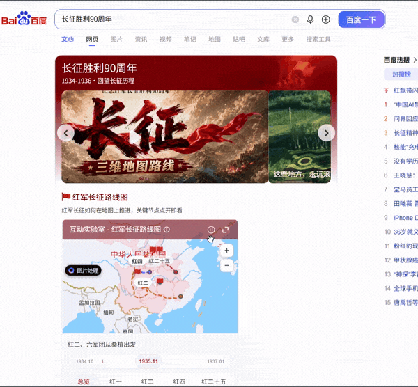Click the 长征胜利90周年 banner title
Image resolution: width=418 pixels, height=387 pixels.
click(x=100, y=68)
